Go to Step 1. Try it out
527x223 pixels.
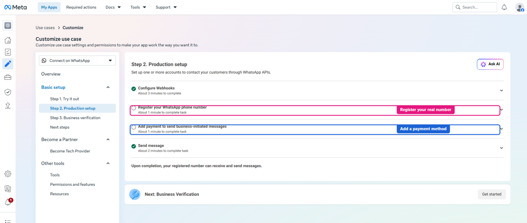tap(65, 99)
